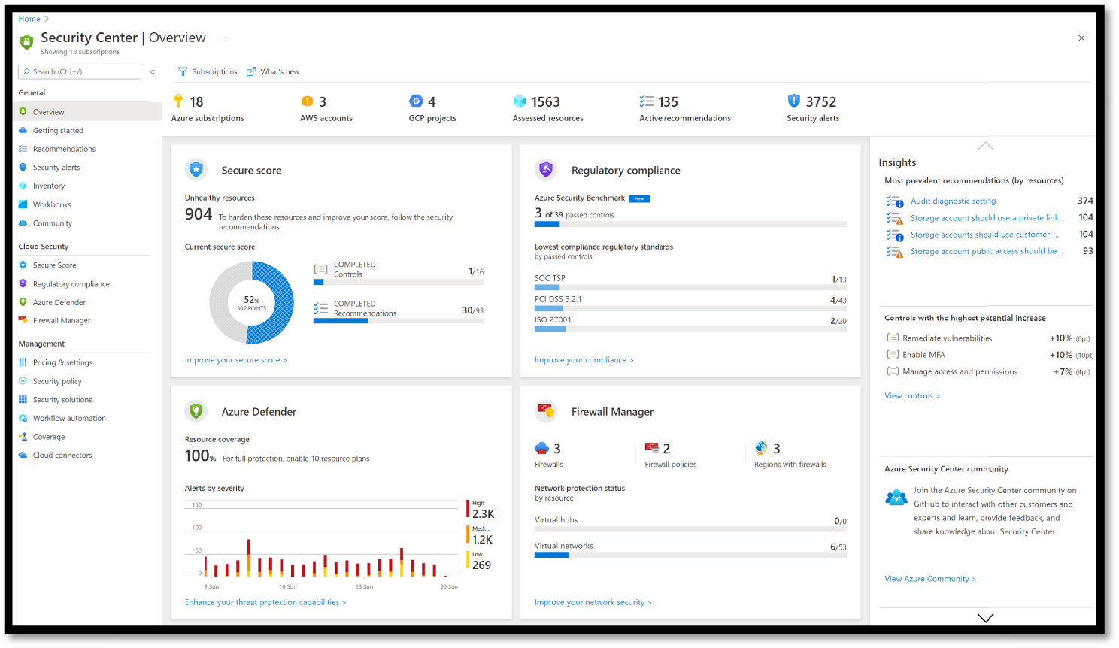Viewport: 1119px width, 648px height.
Task: Click the Inventory icon in sidebar
Action: pos(23,186)
